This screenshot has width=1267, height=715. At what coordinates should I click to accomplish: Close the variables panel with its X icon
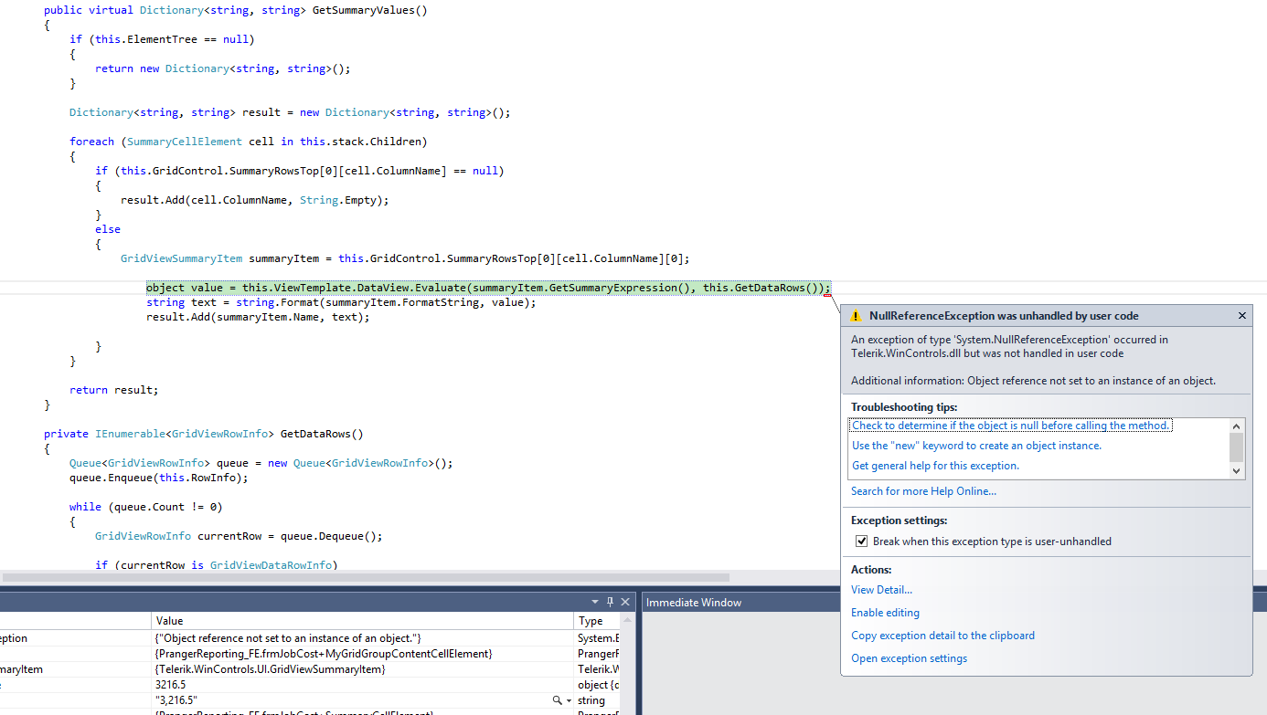point(625,602)
